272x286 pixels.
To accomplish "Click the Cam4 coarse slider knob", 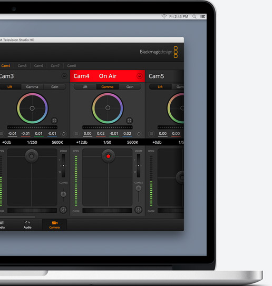I will 139,188.
